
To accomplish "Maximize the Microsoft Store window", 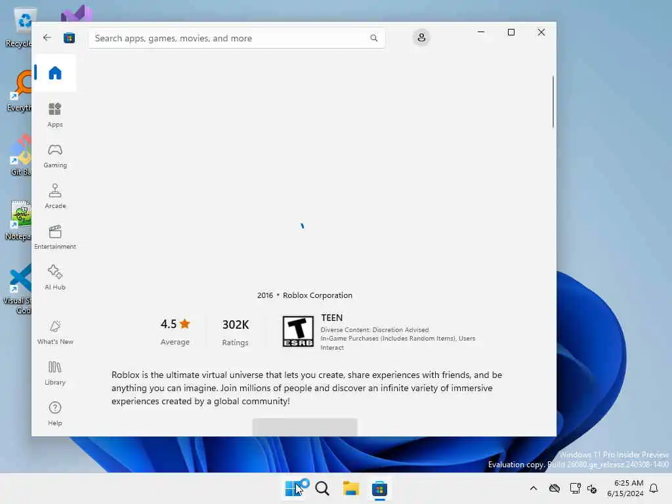I will 511,32.
